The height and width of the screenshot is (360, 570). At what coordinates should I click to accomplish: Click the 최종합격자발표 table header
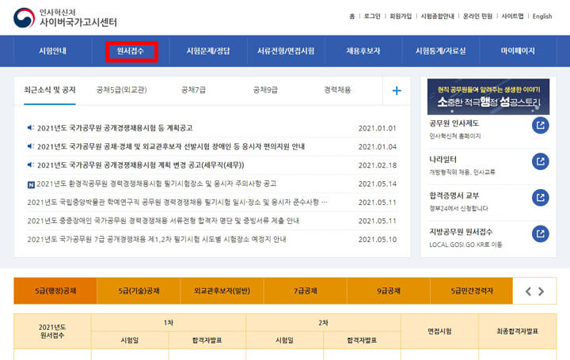518,332
